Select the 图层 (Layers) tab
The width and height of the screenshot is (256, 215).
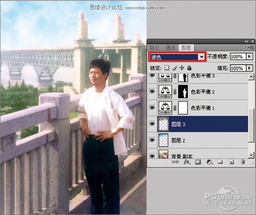[x=186, y=48]
